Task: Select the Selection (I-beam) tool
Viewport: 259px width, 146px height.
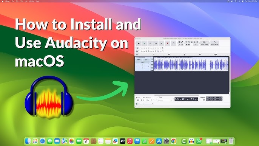Action: point(179,42)
